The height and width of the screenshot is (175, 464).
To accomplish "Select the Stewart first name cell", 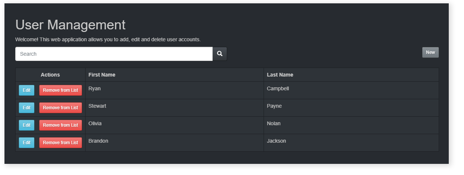I will pyautogui.click(x=97, y=106).
